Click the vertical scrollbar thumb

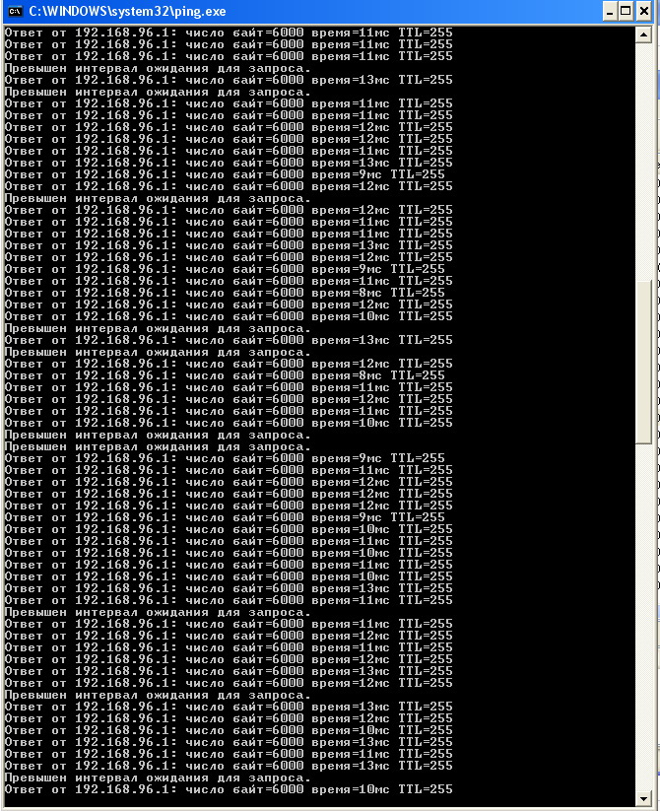tap(643, 362)
